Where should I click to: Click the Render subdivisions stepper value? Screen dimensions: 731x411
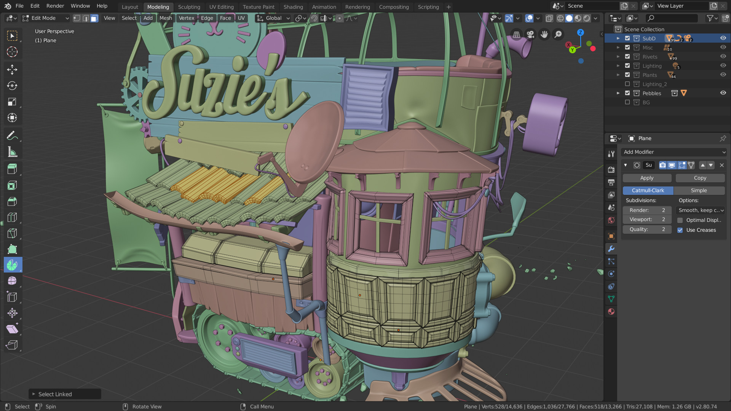(x=648, y=209)
